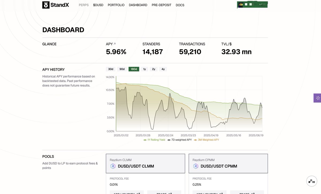Open the DUSD/USDT CLMM pool card
The width and height of the screenshot is (321, 194).
pos(146,163)
